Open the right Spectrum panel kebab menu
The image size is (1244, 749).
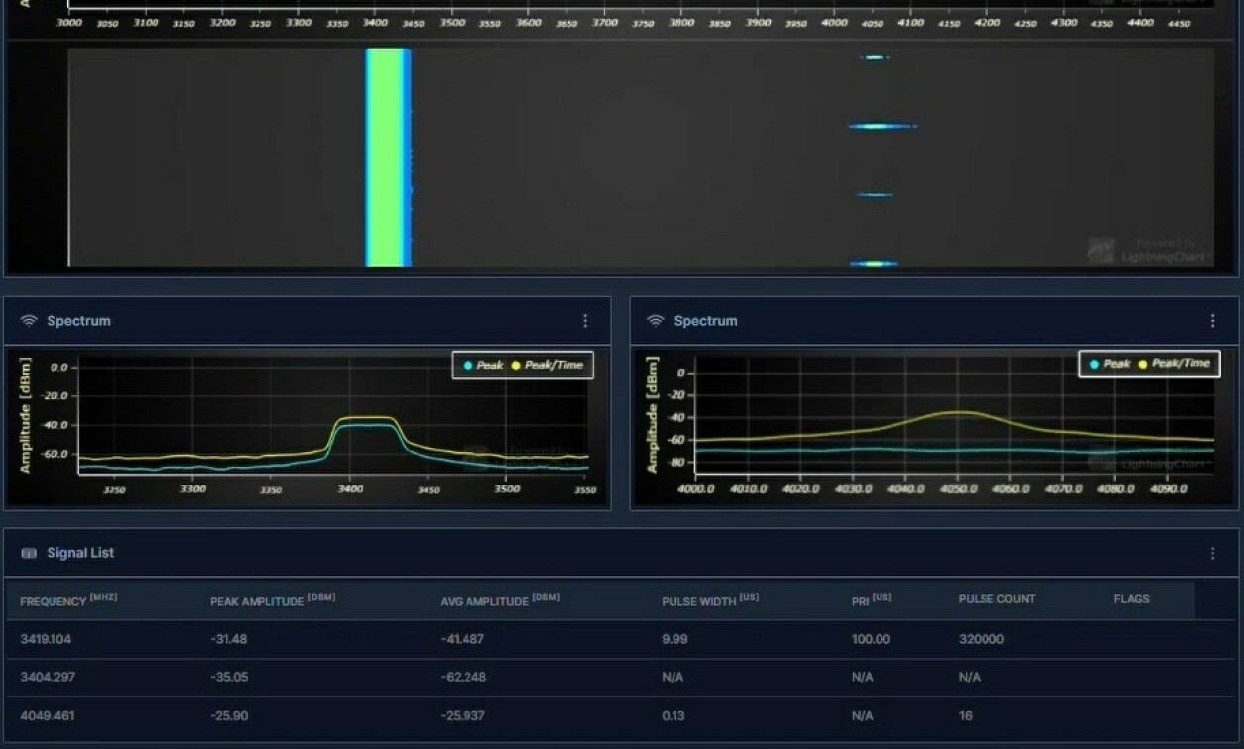tap(1212, 320)
